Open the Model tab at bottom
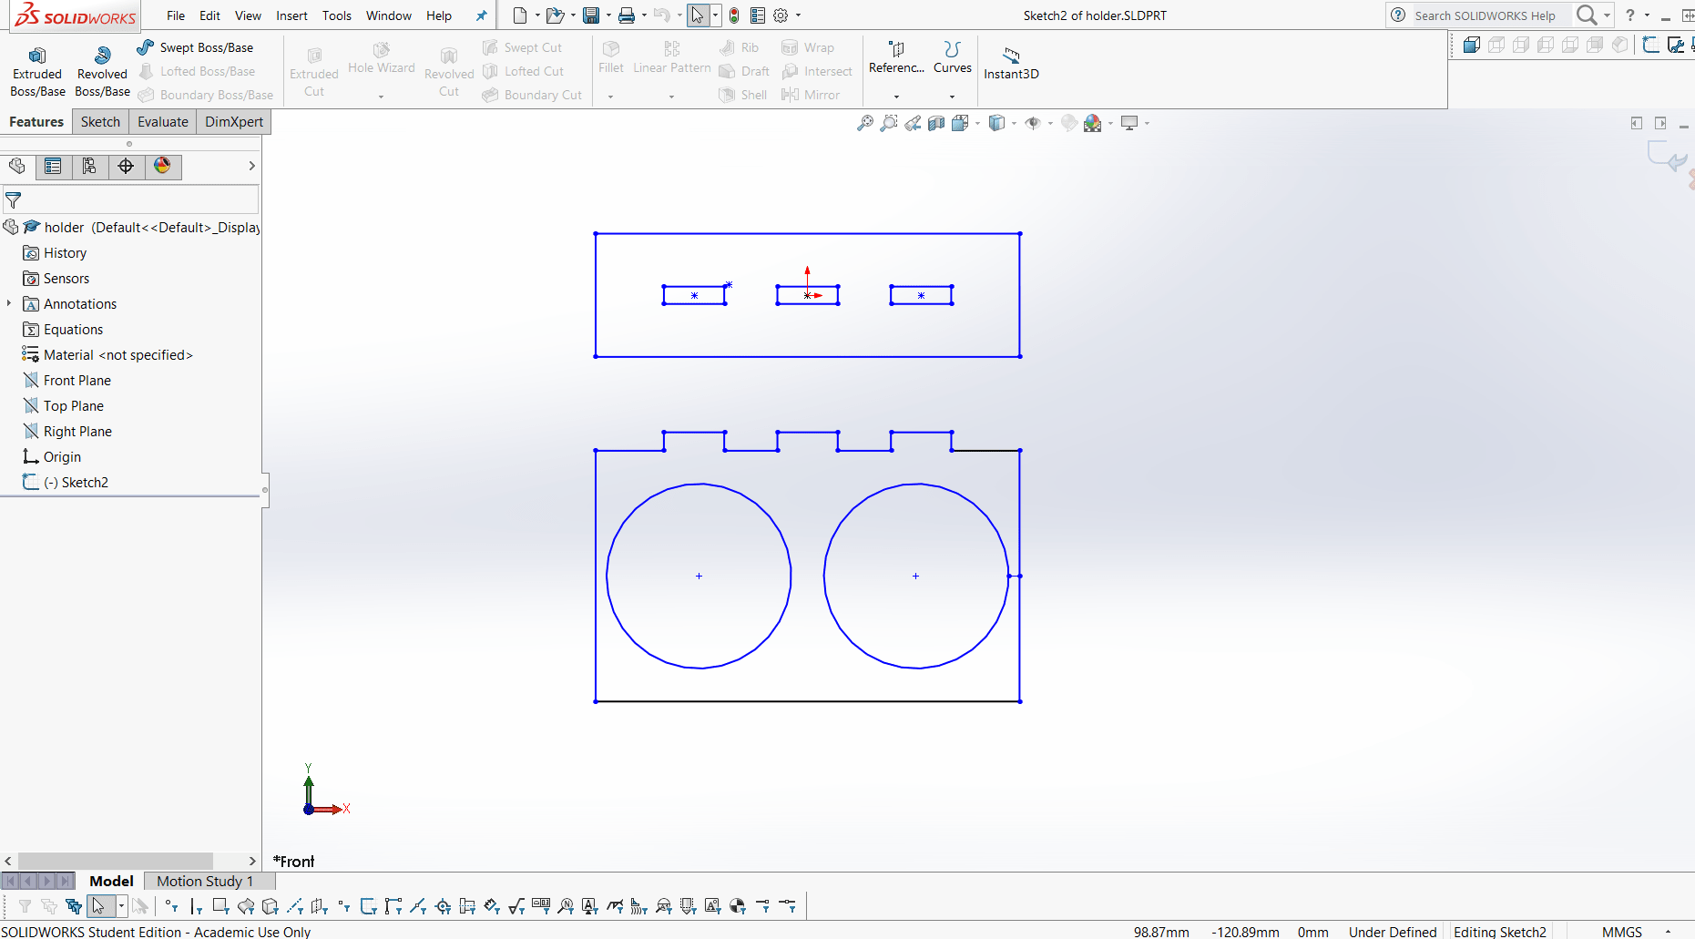The width and height of the screenshot is (1695, 939). coord(111,881)
